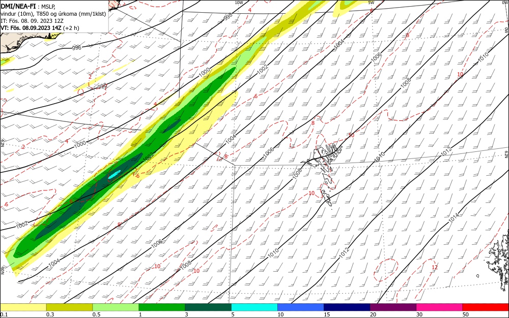Pick the green 1–3 legend color block
This screenshot has height=318, width=509.
tap(162, 307)
